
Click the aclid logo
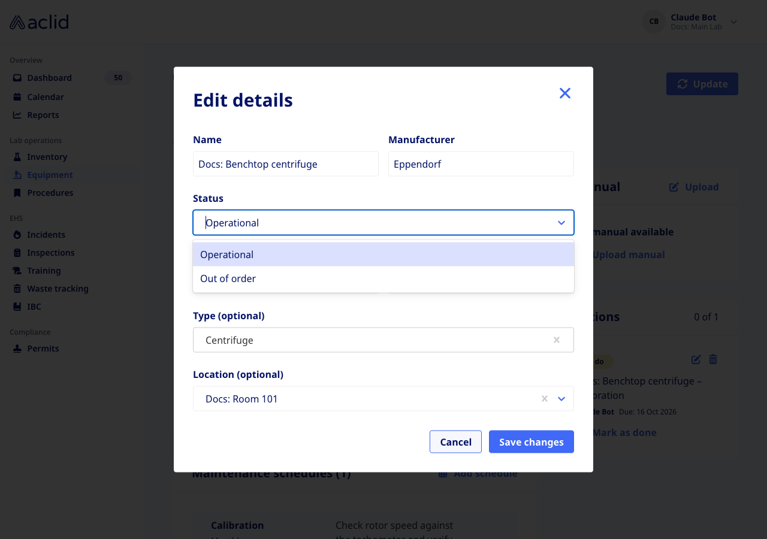point(39,22)
